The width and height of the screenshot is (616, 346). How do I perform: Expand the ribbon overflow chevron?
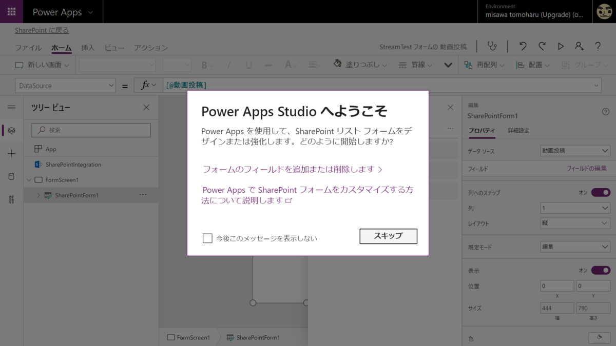coord(448,65)
